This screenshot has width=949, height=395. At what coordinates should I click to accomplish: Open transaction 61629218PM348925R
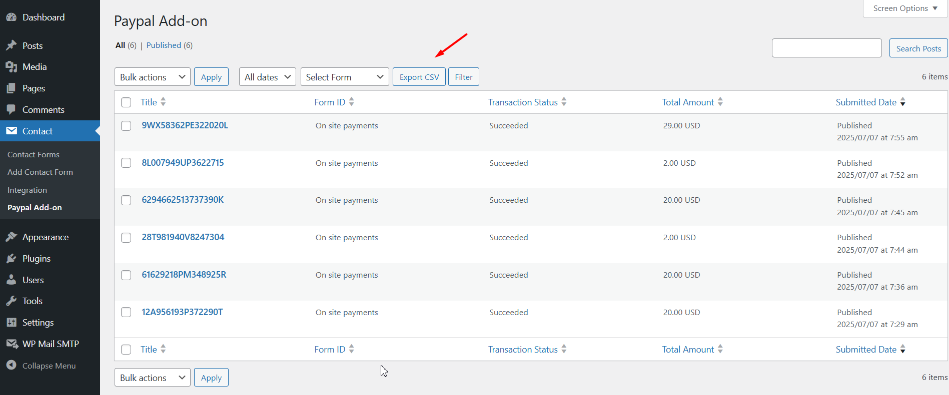point(184,275)
